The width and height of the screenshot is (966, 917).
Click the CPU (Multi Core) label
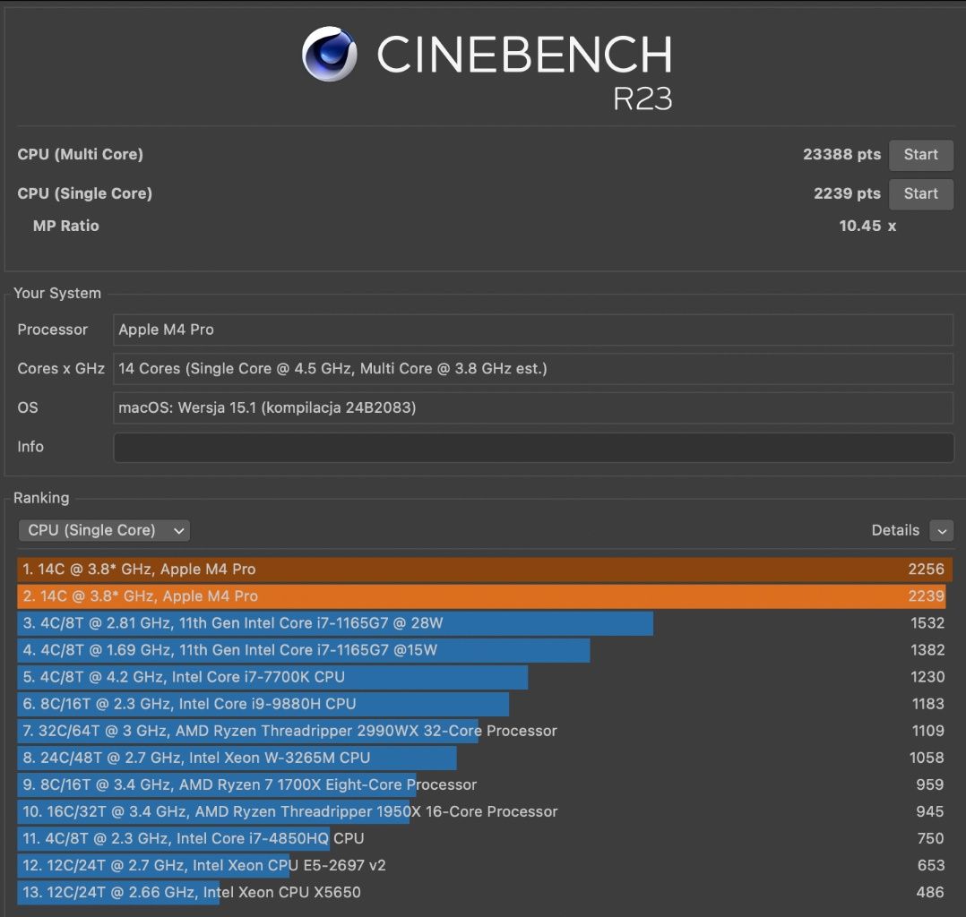[80, 155]
